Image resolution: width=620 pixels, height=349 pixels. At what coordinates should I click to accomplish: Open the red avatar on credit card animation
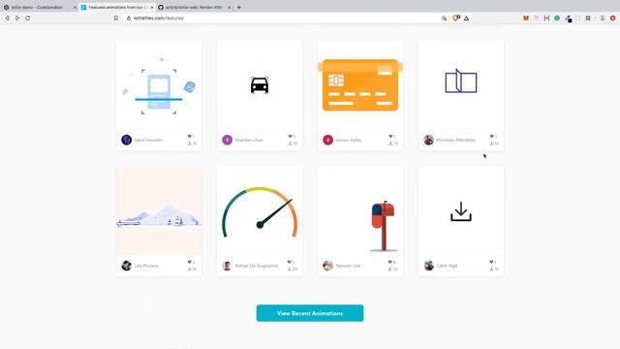pyautogui.click(x=327, y=140)
